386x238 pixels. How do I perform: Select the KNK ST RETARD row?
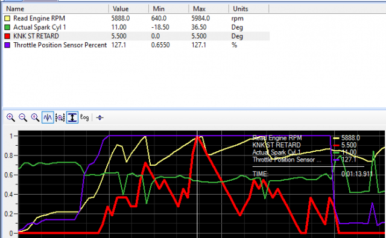click(x=136, y=36)
